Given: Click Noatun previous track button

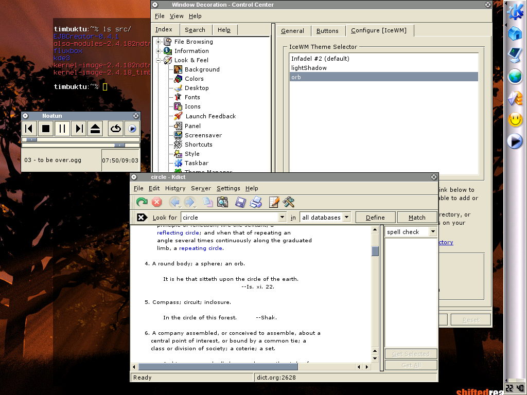Looking at the screenshot, I should pos(29,129).
